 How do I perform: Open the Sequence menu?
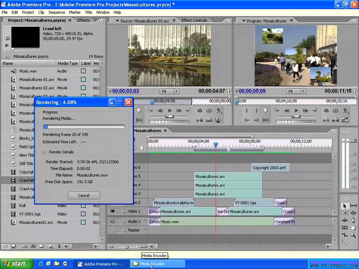point(56,12)
